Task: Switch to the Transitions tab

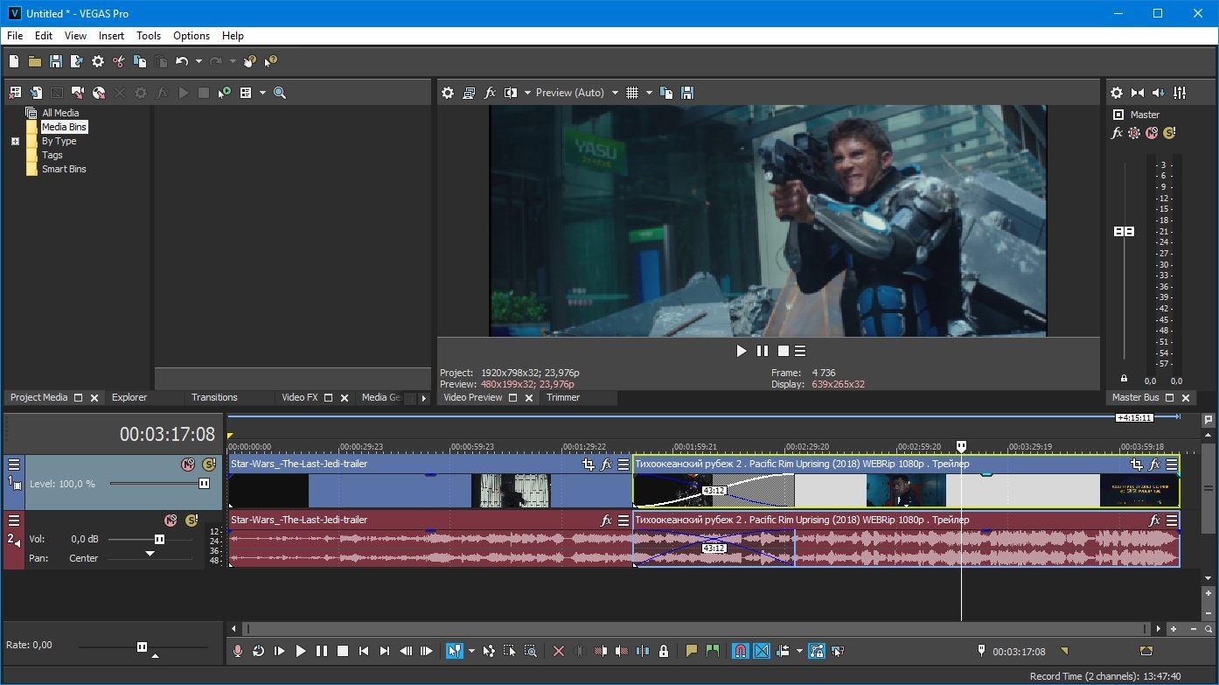Action: (214, 397)
